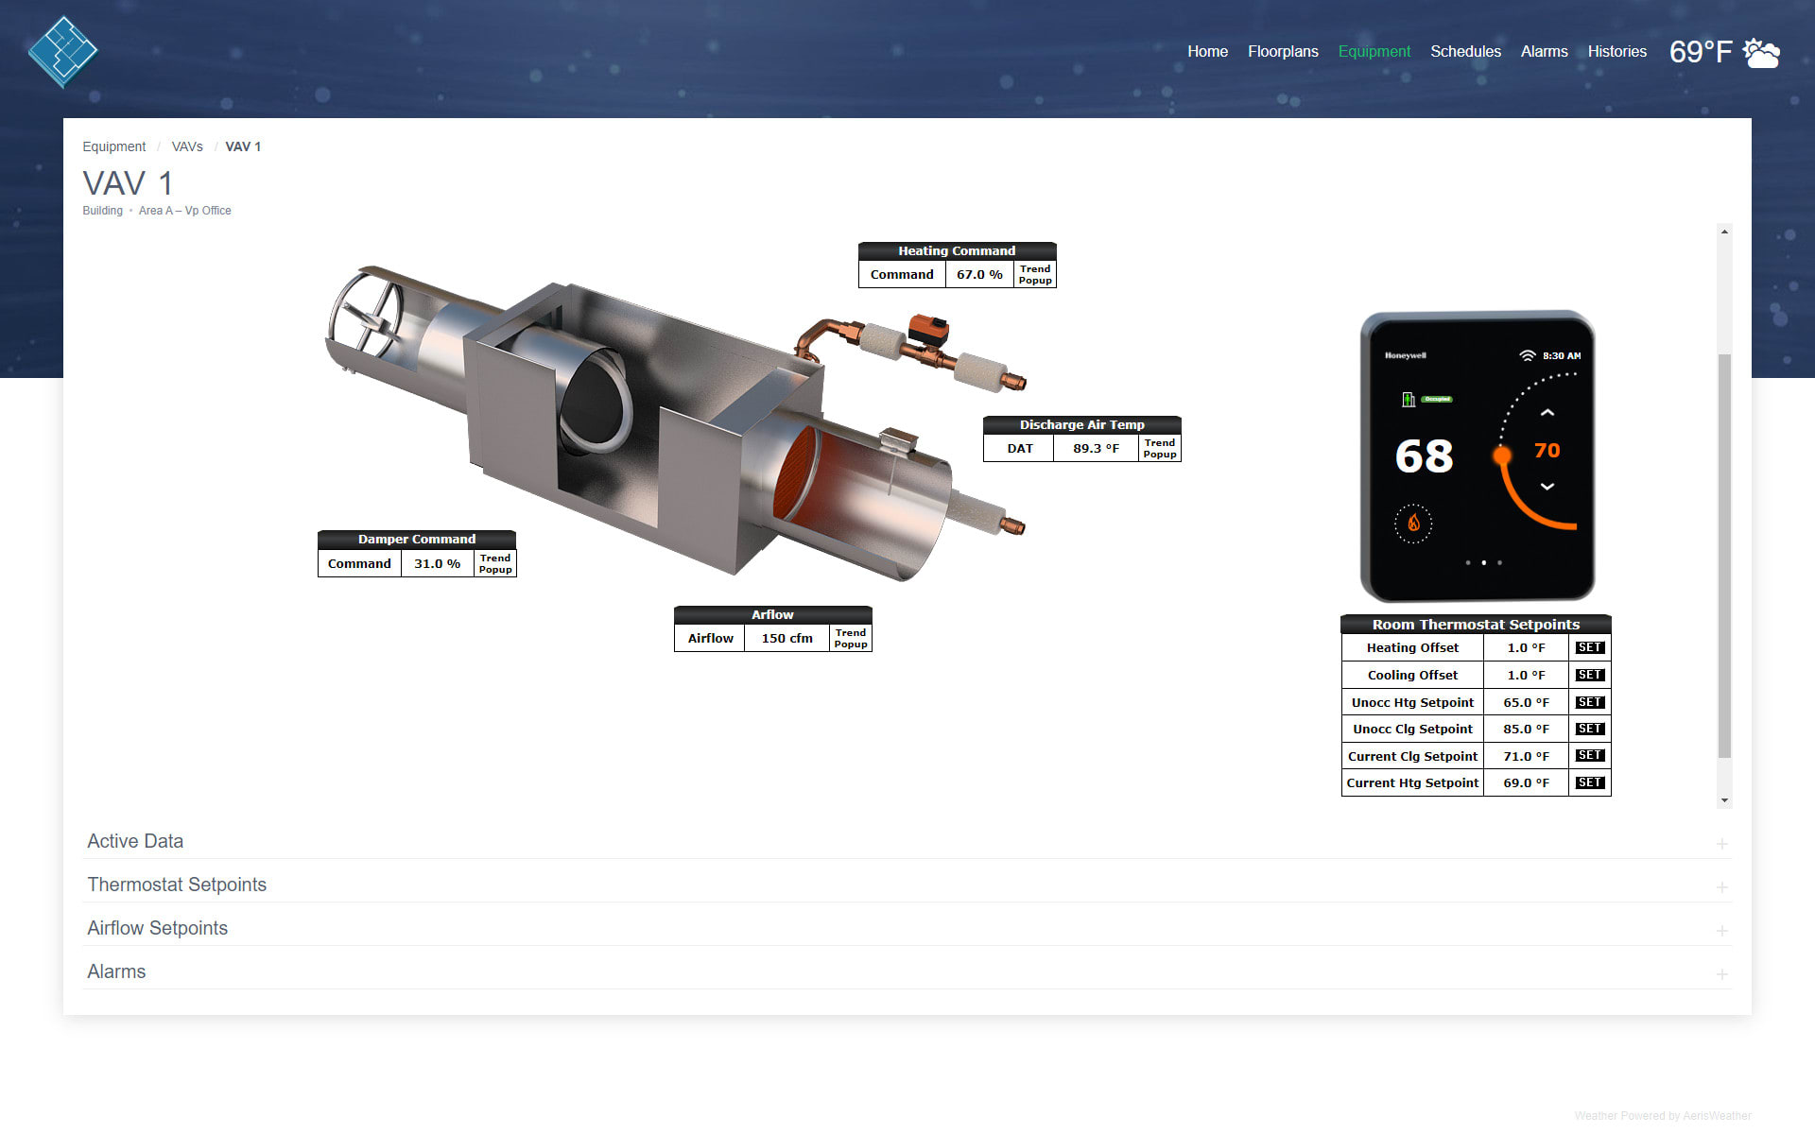Open Floorplans menu item
The width and height of the screenshot is (1815, 1134).
click(1283, 51)
